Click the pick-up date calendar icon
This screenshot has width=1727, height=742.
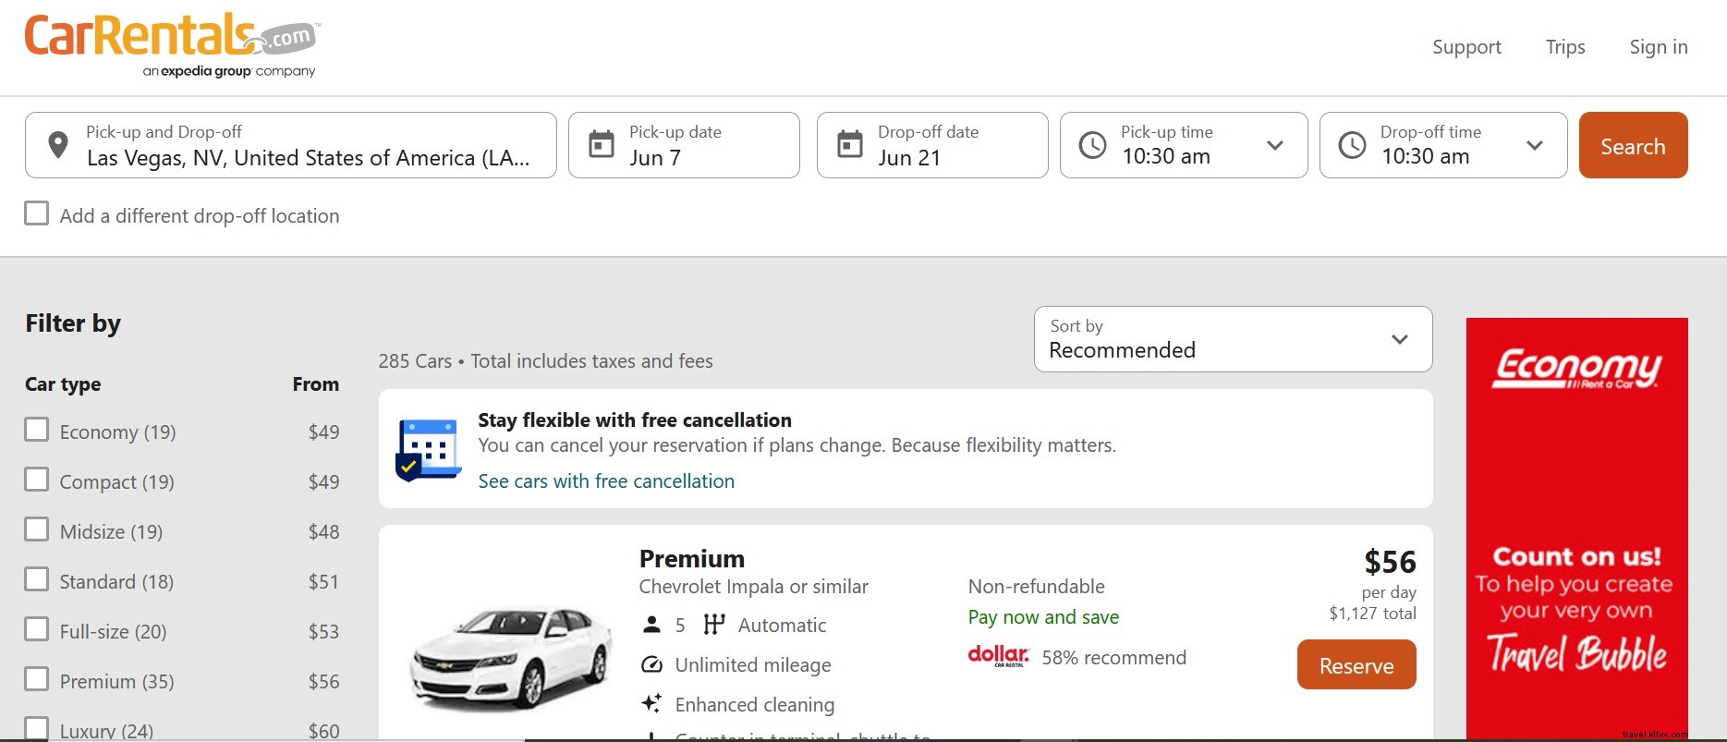[602, 145]
